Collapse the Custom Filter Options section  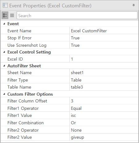[4, 94]
